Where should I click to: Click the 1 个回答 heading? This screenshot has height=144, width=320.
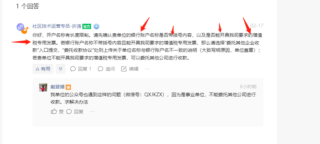27,6
